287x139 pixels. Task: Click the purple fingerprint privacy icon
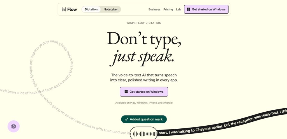click(13, 126)
